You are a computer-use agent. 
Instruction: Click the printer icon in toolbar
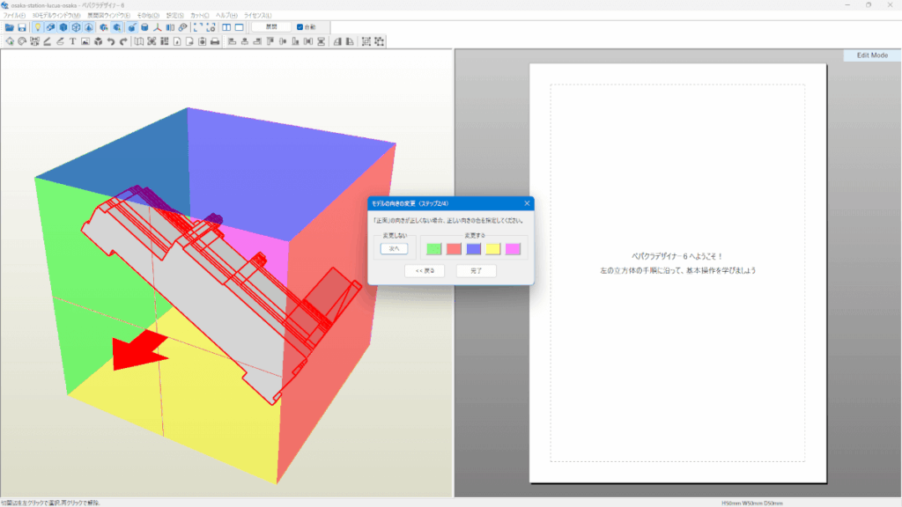(215, 41)
